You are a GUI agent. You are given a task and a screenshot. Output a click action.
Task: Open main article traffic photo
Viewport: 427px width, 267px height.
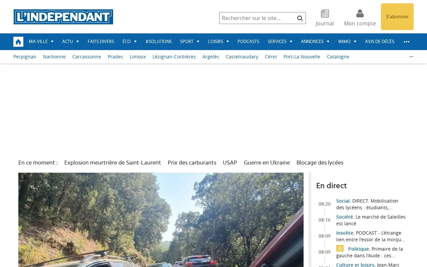click(161, 220)
